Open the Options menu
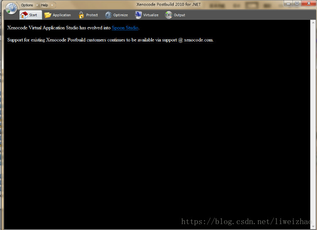The height and width of the screenshot is (230, 317). tap(27, 5)
